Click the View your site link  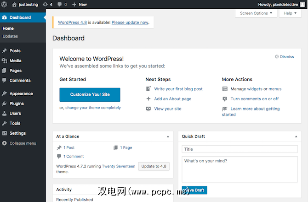(x=168, y=109)
